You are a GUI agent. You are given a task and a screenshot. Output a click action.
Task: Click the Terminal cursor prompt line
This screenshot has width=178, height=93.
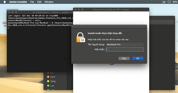point(8,28)
